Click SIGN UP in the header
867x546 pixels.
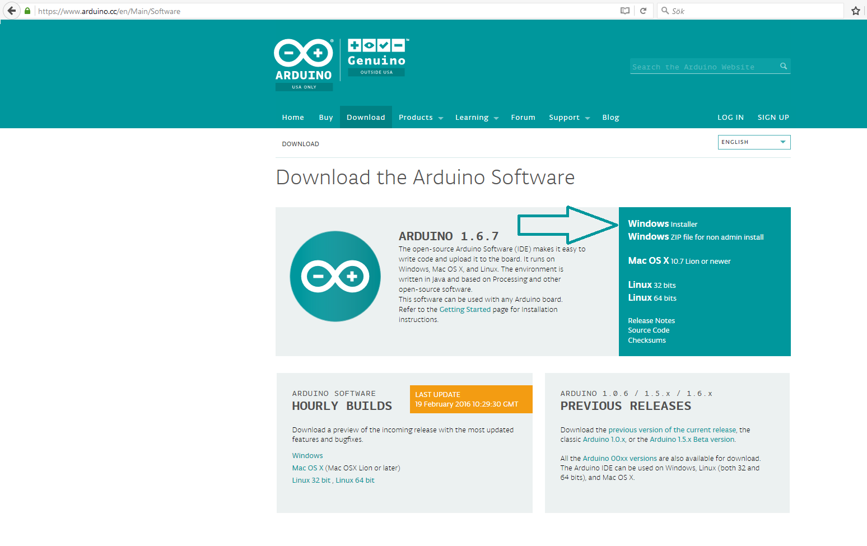(773, 118)
